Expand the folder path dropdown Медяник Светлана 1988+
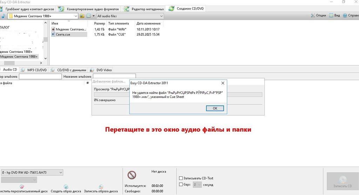The image size is (359, 195). tap(76, 16)
